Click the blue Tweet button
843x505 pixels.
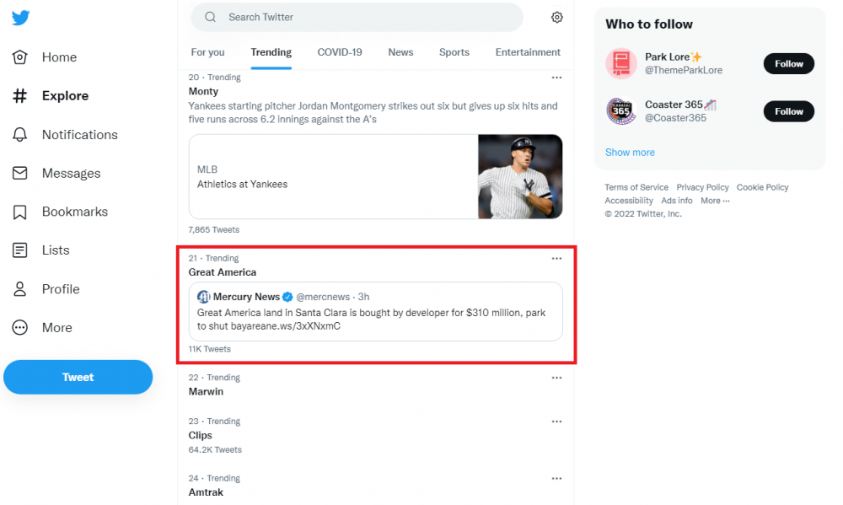point(78,378)
